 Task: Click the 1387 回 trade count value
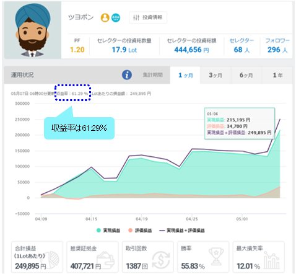click(137, 266)
